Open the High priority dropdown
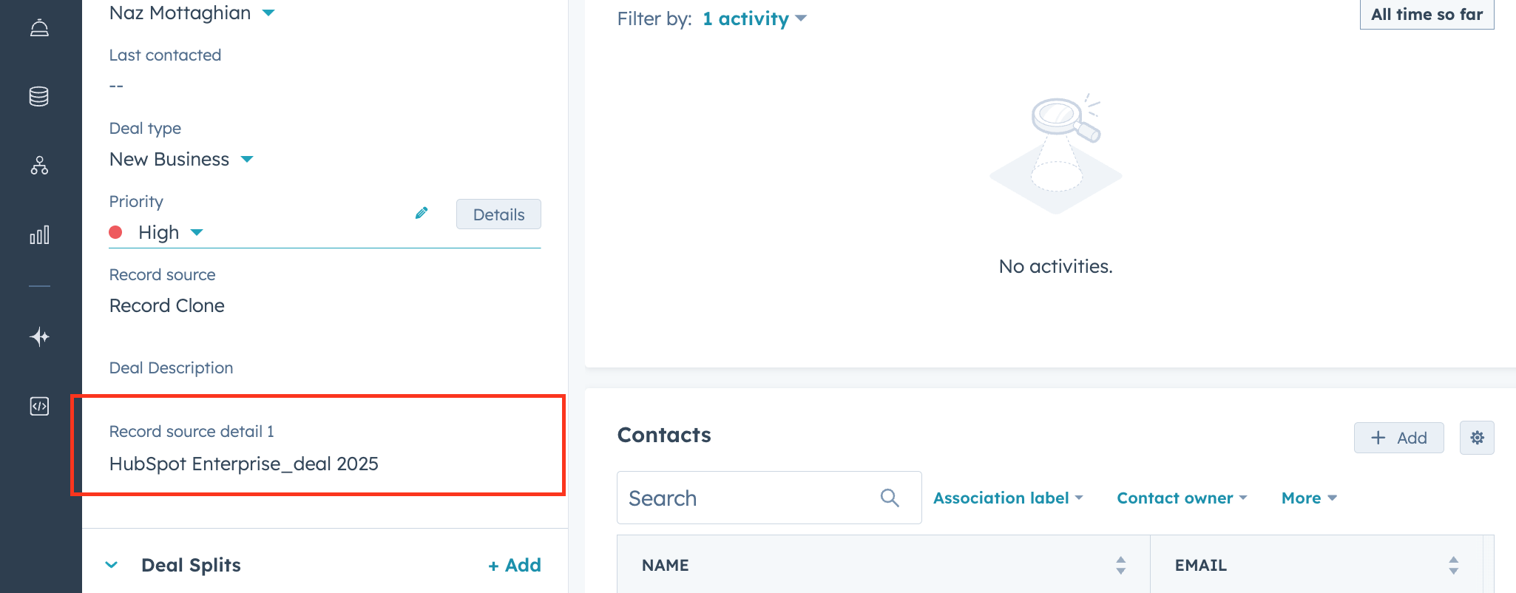1516x593 pixels. pyautogui.click(x=196, y=232)
